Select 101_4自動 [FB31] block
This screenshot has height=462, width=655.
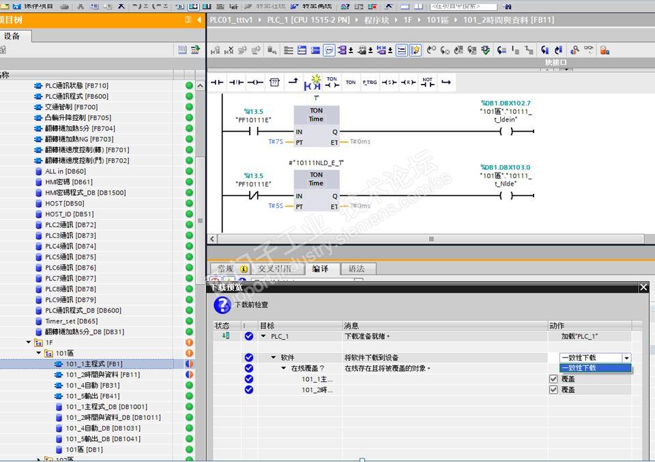point(93,385)
